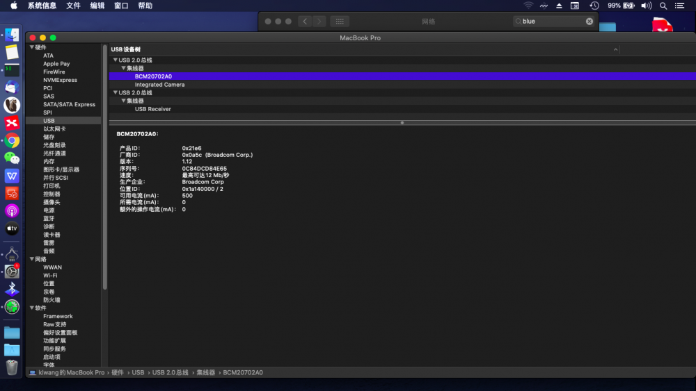Click the serial number 0C84DCD84E65

[204, 168]
